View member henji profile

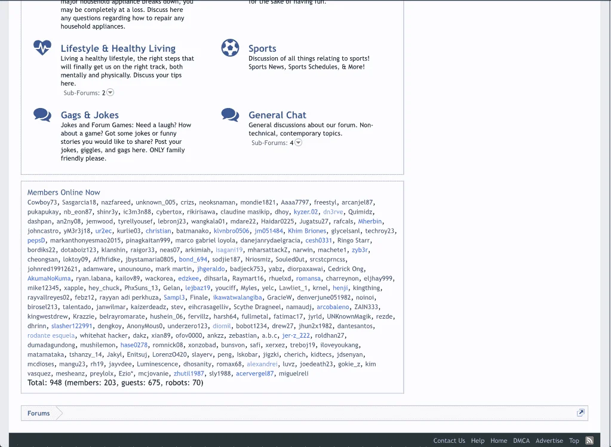(x=340, y=288)
